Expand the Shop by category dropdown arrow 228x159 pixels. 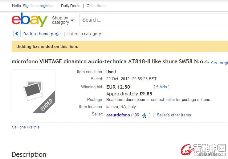[x=72, y=20]
